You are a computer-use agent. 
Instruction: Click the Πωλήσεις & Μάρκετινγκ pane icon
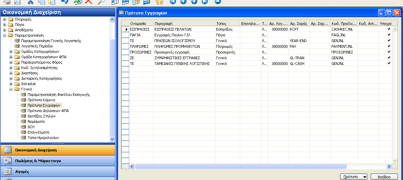click(x=8, y=161)
